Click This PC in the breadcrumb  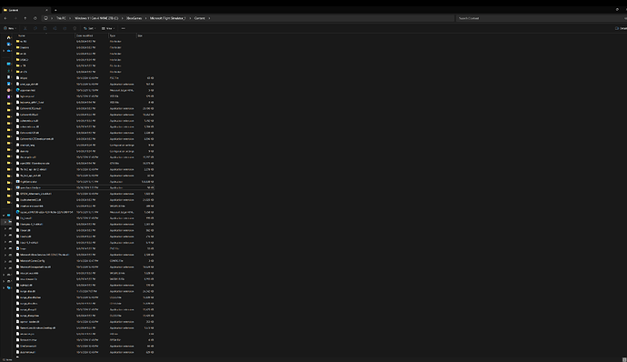click(61, 18)
